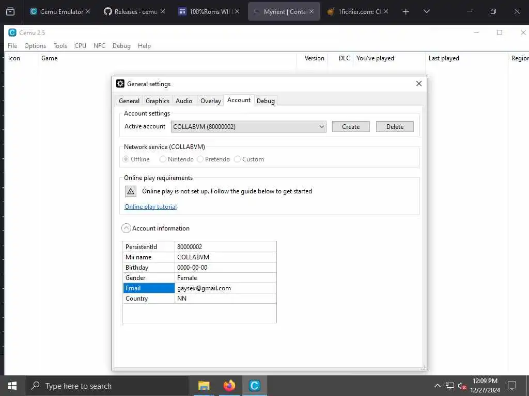The height and width of the screenshot is (396, 529).
Task: Click the Delete account button
Action: (x=395, y=127)
